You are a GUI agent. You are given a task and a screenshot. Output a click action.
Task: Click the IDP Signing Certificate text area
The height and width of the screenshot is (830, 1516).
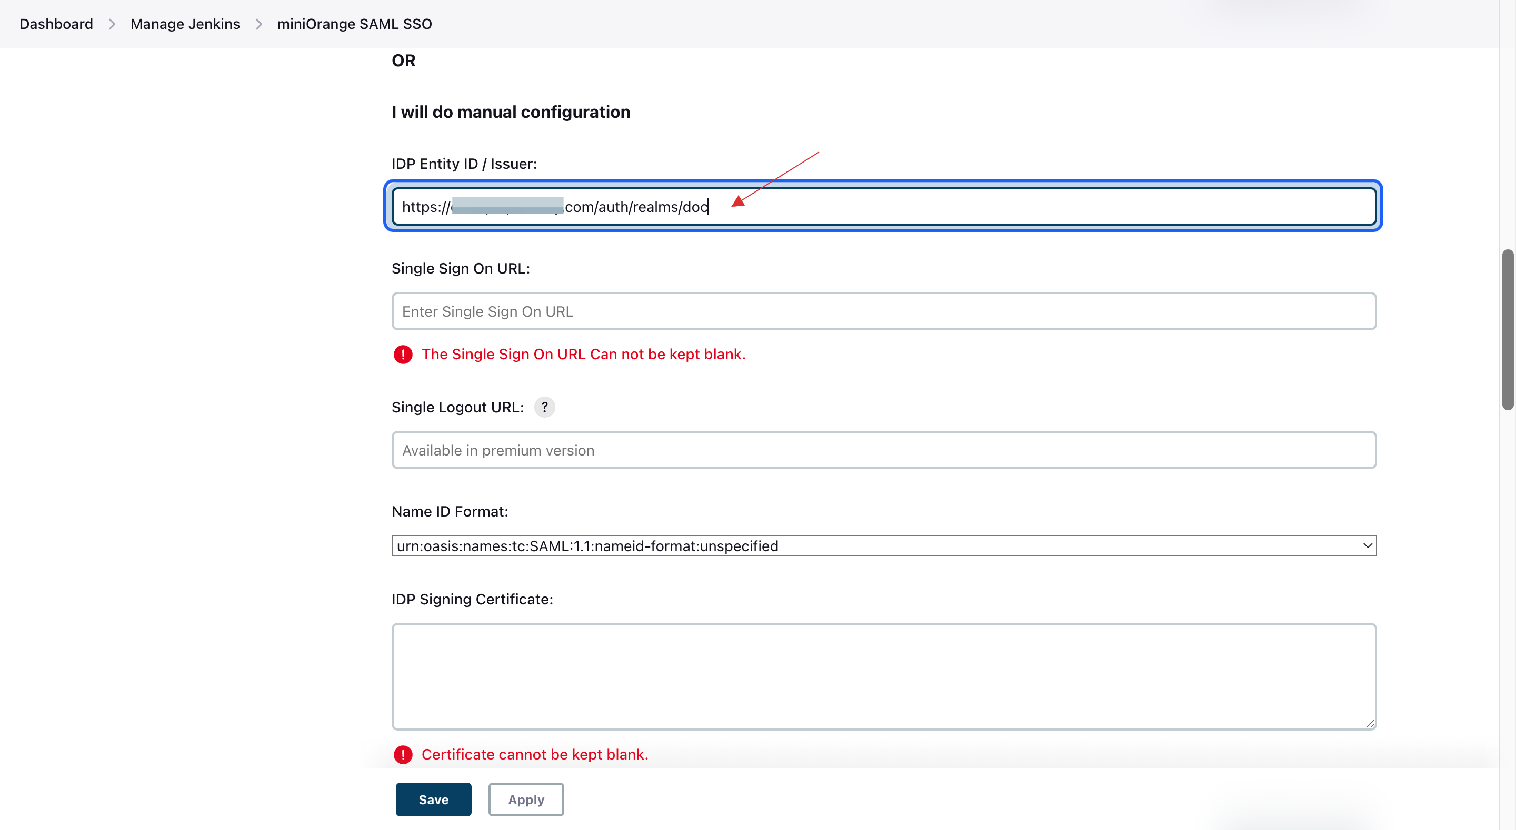[884, 675]
